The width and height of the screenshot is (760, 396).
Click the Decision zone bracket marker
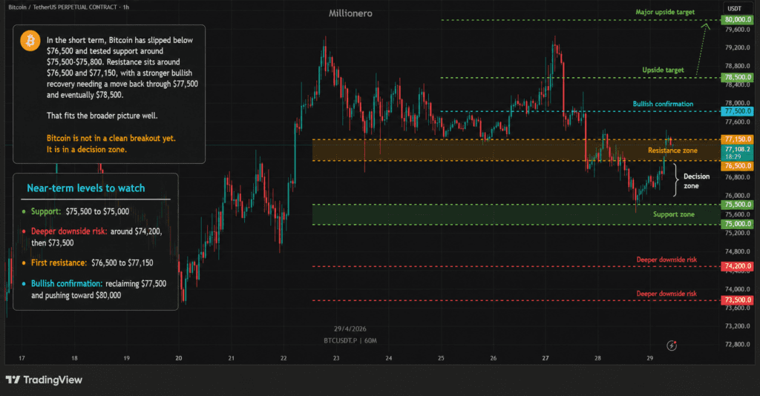[x=675, y=181]
